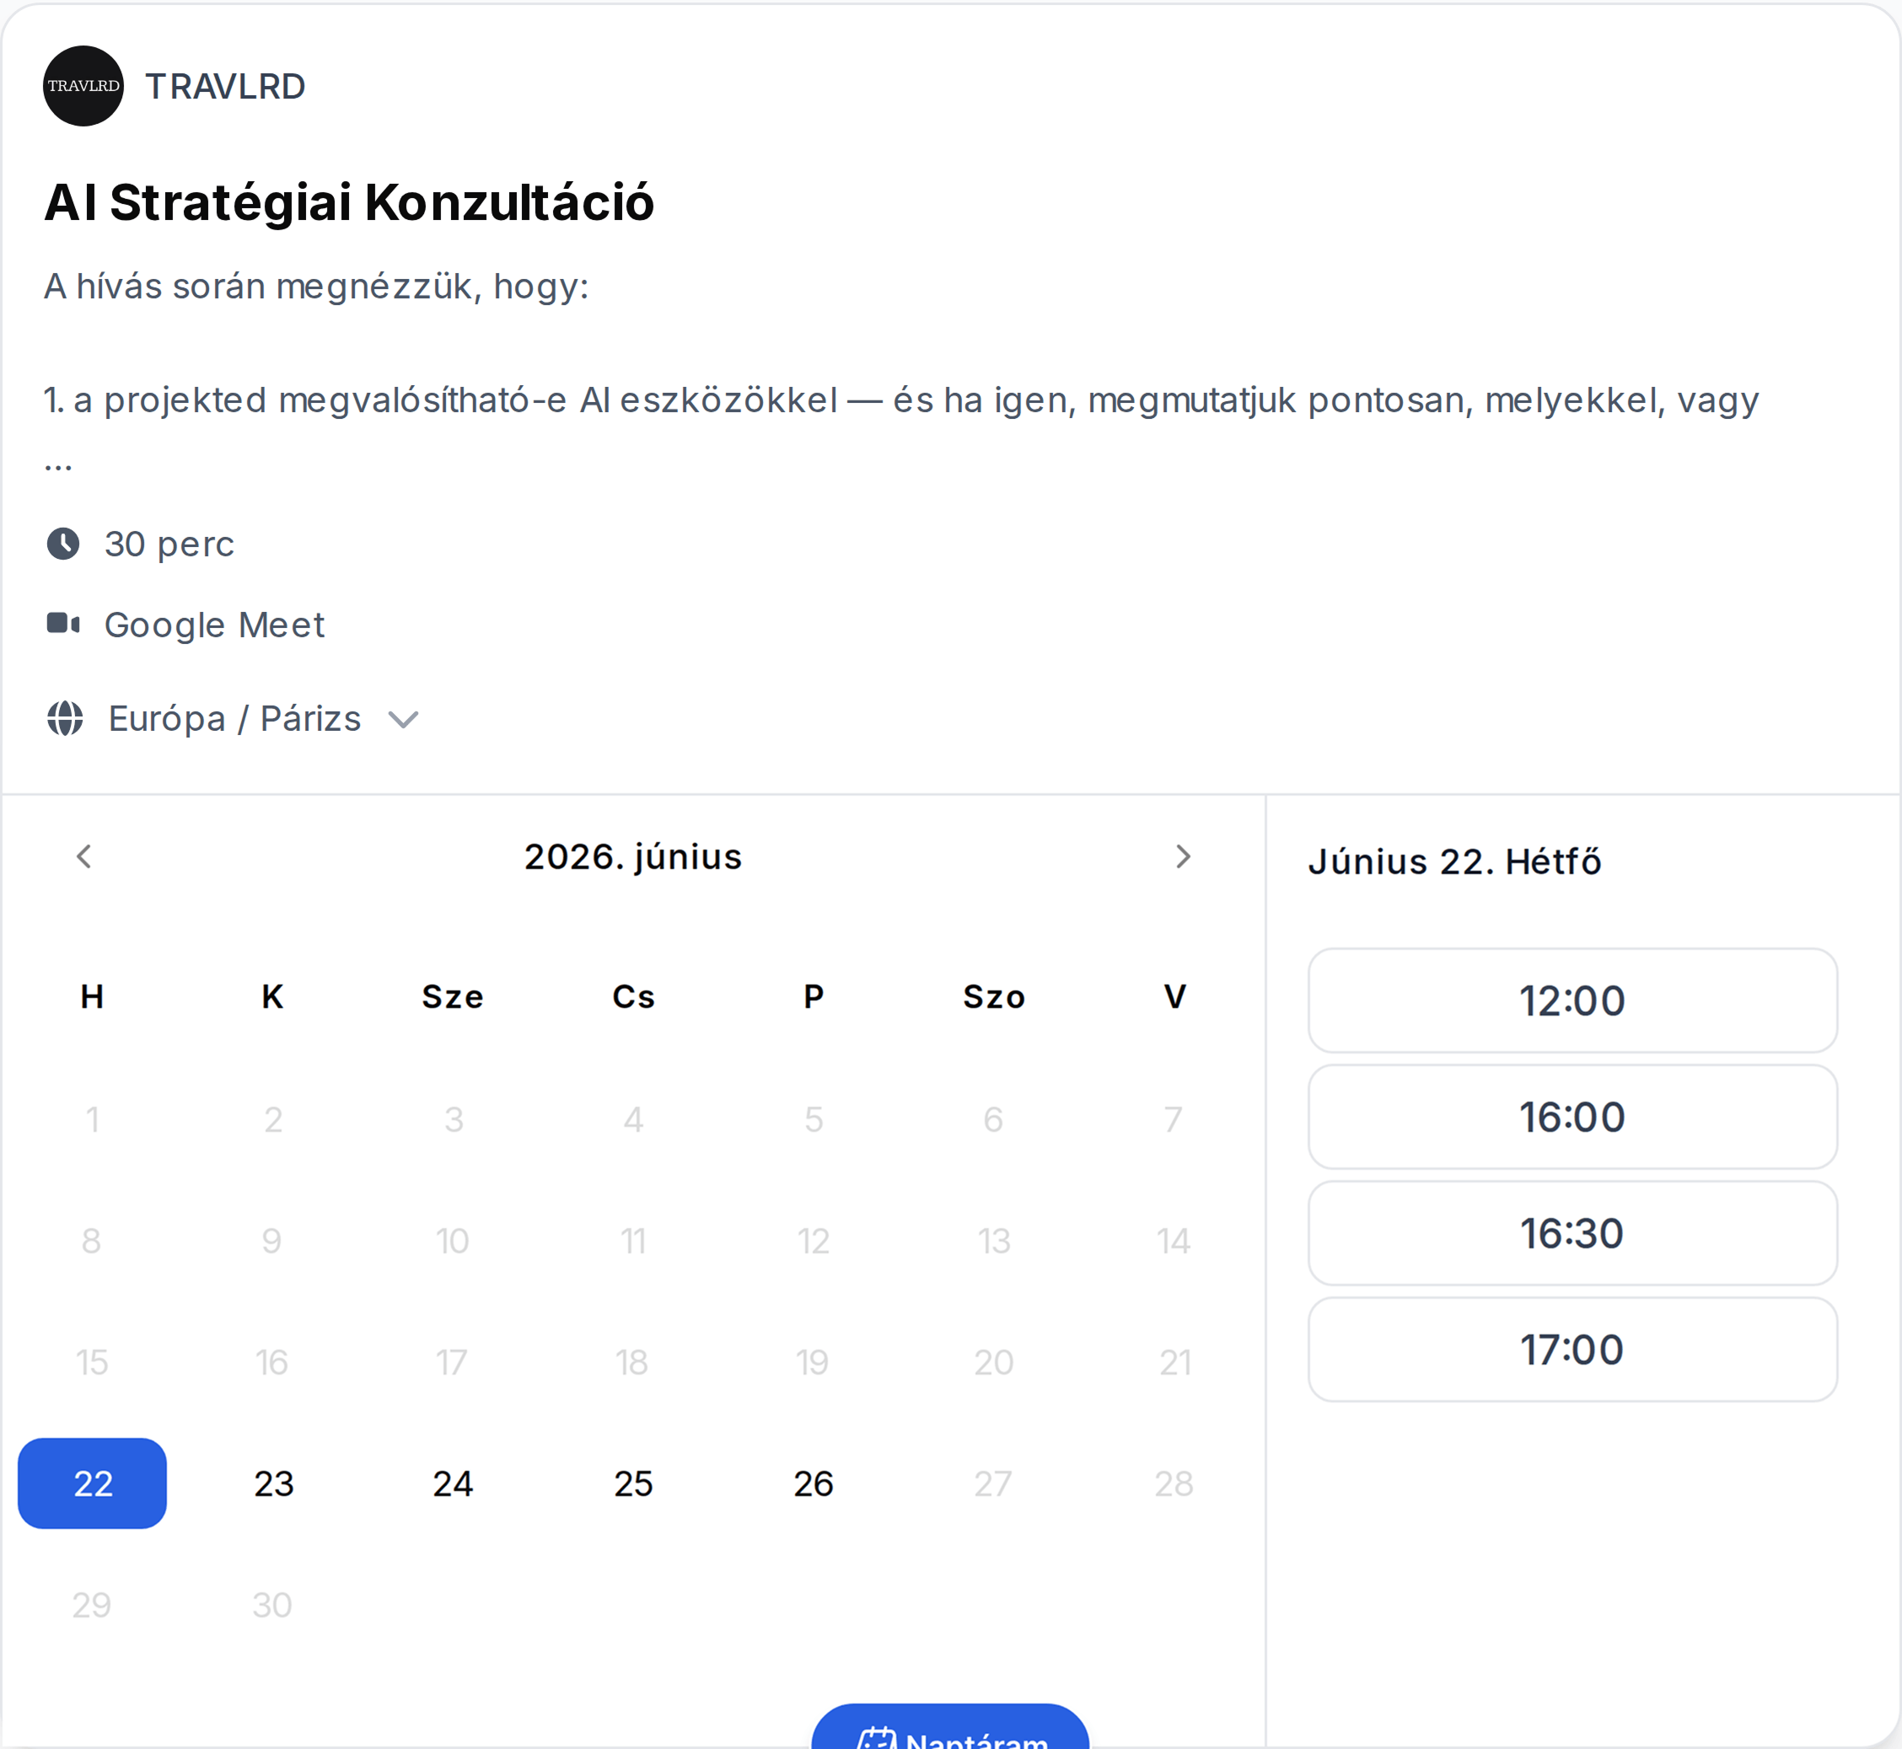Screen dimensions: 1902x1749
Task: Click the Június 22. Hétfő heading
Action: click(x=1455, y=861)
